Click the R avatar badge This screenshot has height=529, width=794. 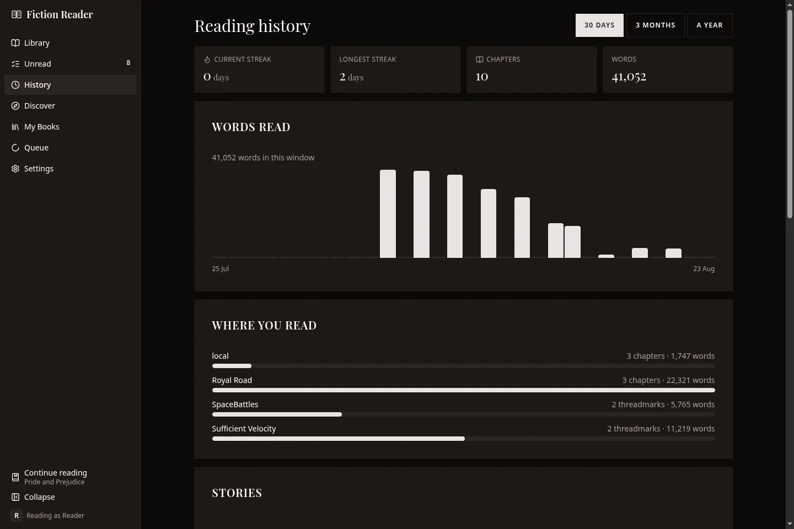click(17, 516)
